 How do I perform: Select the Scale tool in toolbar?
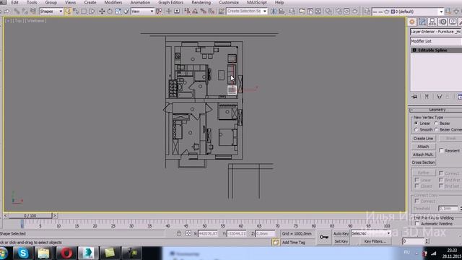[118, 12]
